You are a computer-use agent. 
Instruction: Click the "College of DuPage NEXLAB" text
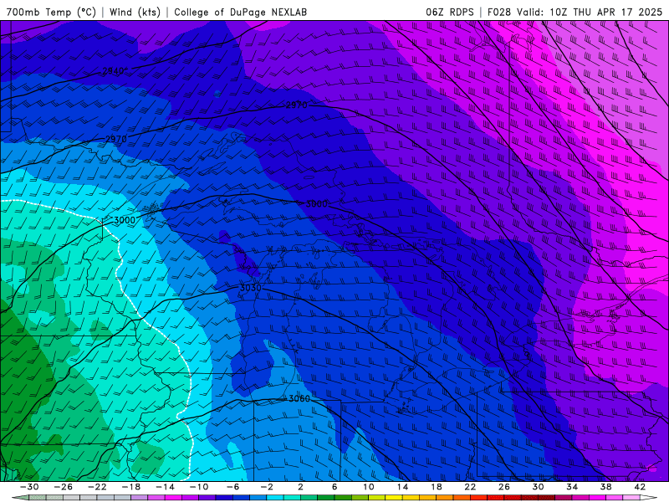click(240, 12)
